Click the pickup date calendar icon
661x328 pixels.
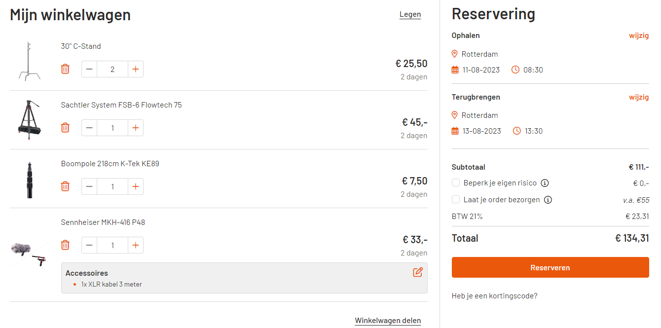point(455,70)
